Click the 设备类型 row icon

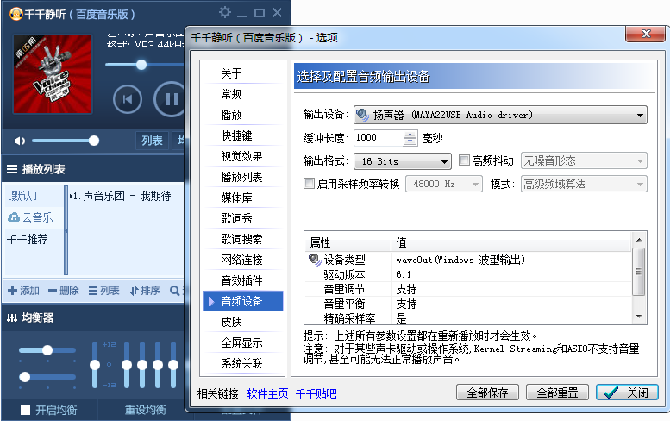315,260
